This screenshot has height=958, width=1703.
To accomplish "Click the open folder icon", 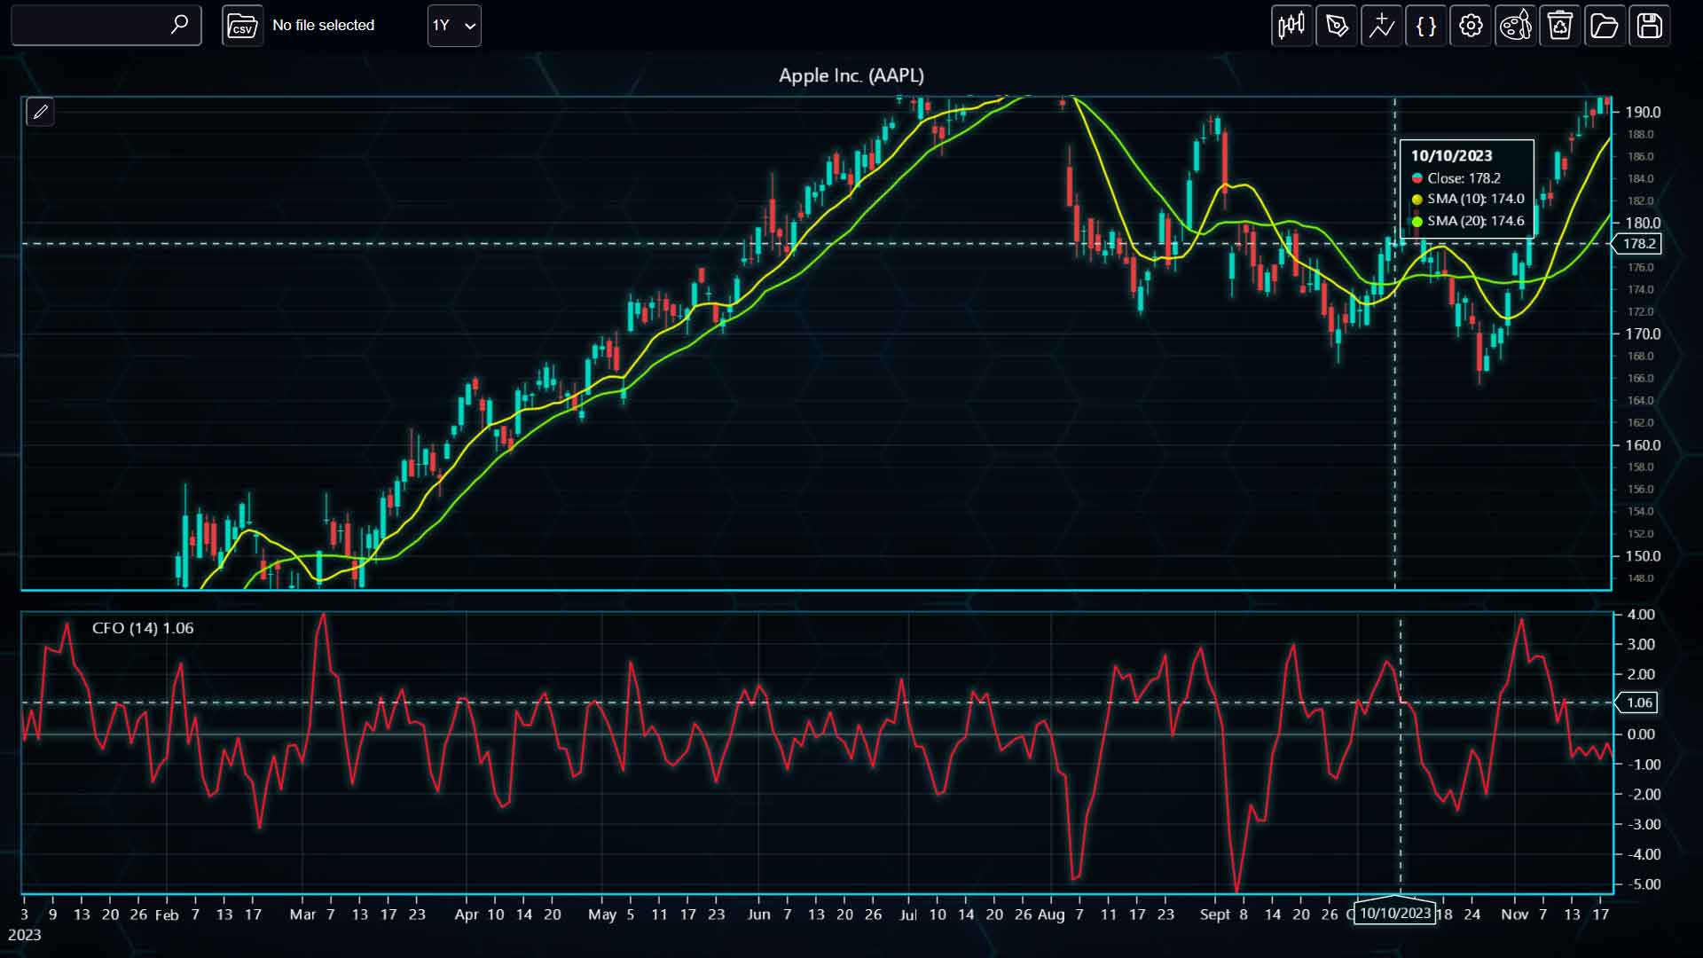I will [1605, 26].
